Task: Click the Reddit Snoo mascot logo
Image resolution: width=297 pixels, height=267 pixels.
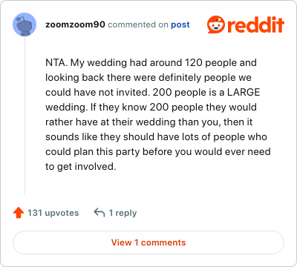Action: point(216,24)
